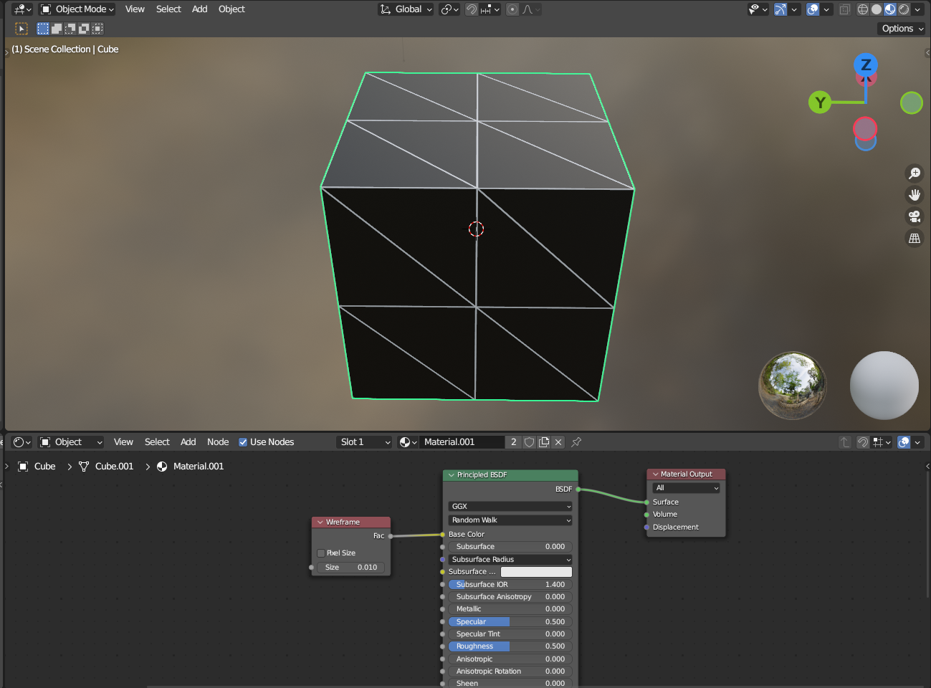Toggle viewport overlays button
The image size is (931, 688).
(813, 9)
